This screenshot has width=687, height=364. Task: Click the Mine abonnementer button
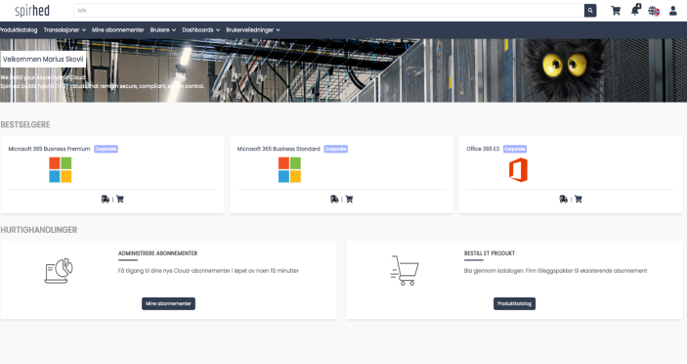pyautogui.click(x=168, y=303)
